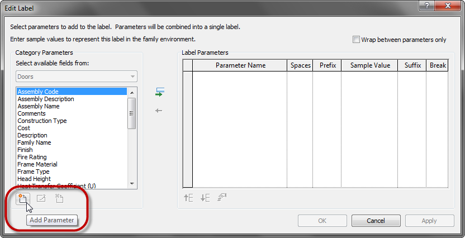Select Assembly Code in the list
Viewport: 465px width, 238px height.
point(72,92)
